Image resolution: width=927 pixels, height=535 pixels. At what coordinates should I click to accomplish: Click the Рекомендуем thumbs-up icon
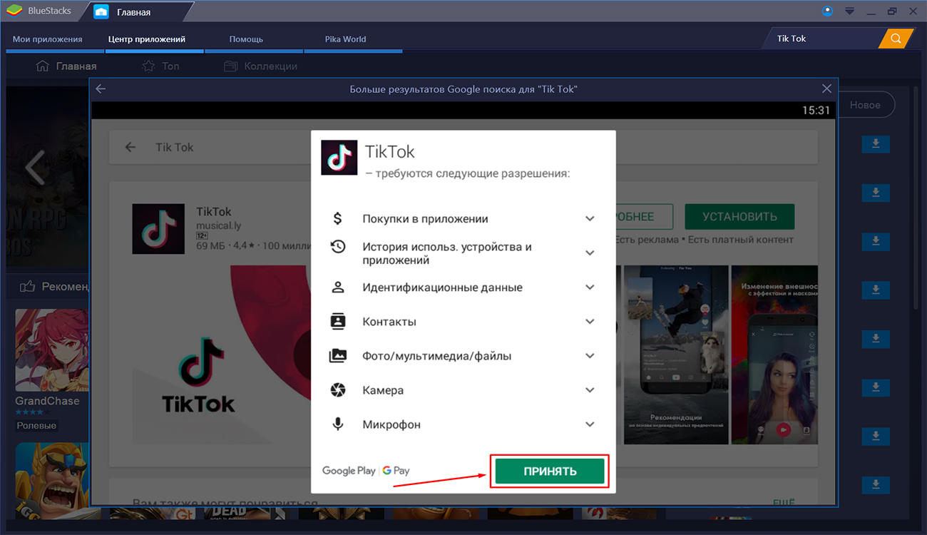[x=28, y=287]
